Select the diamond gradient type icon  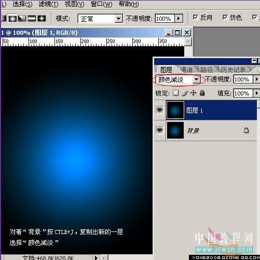[x=42, y=18]
